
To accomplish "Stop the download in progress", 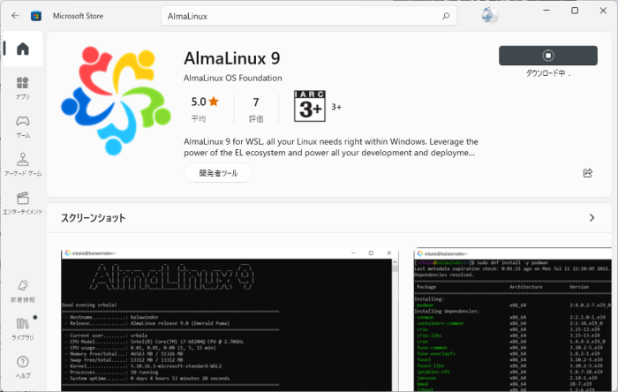I will coord(547,55).
